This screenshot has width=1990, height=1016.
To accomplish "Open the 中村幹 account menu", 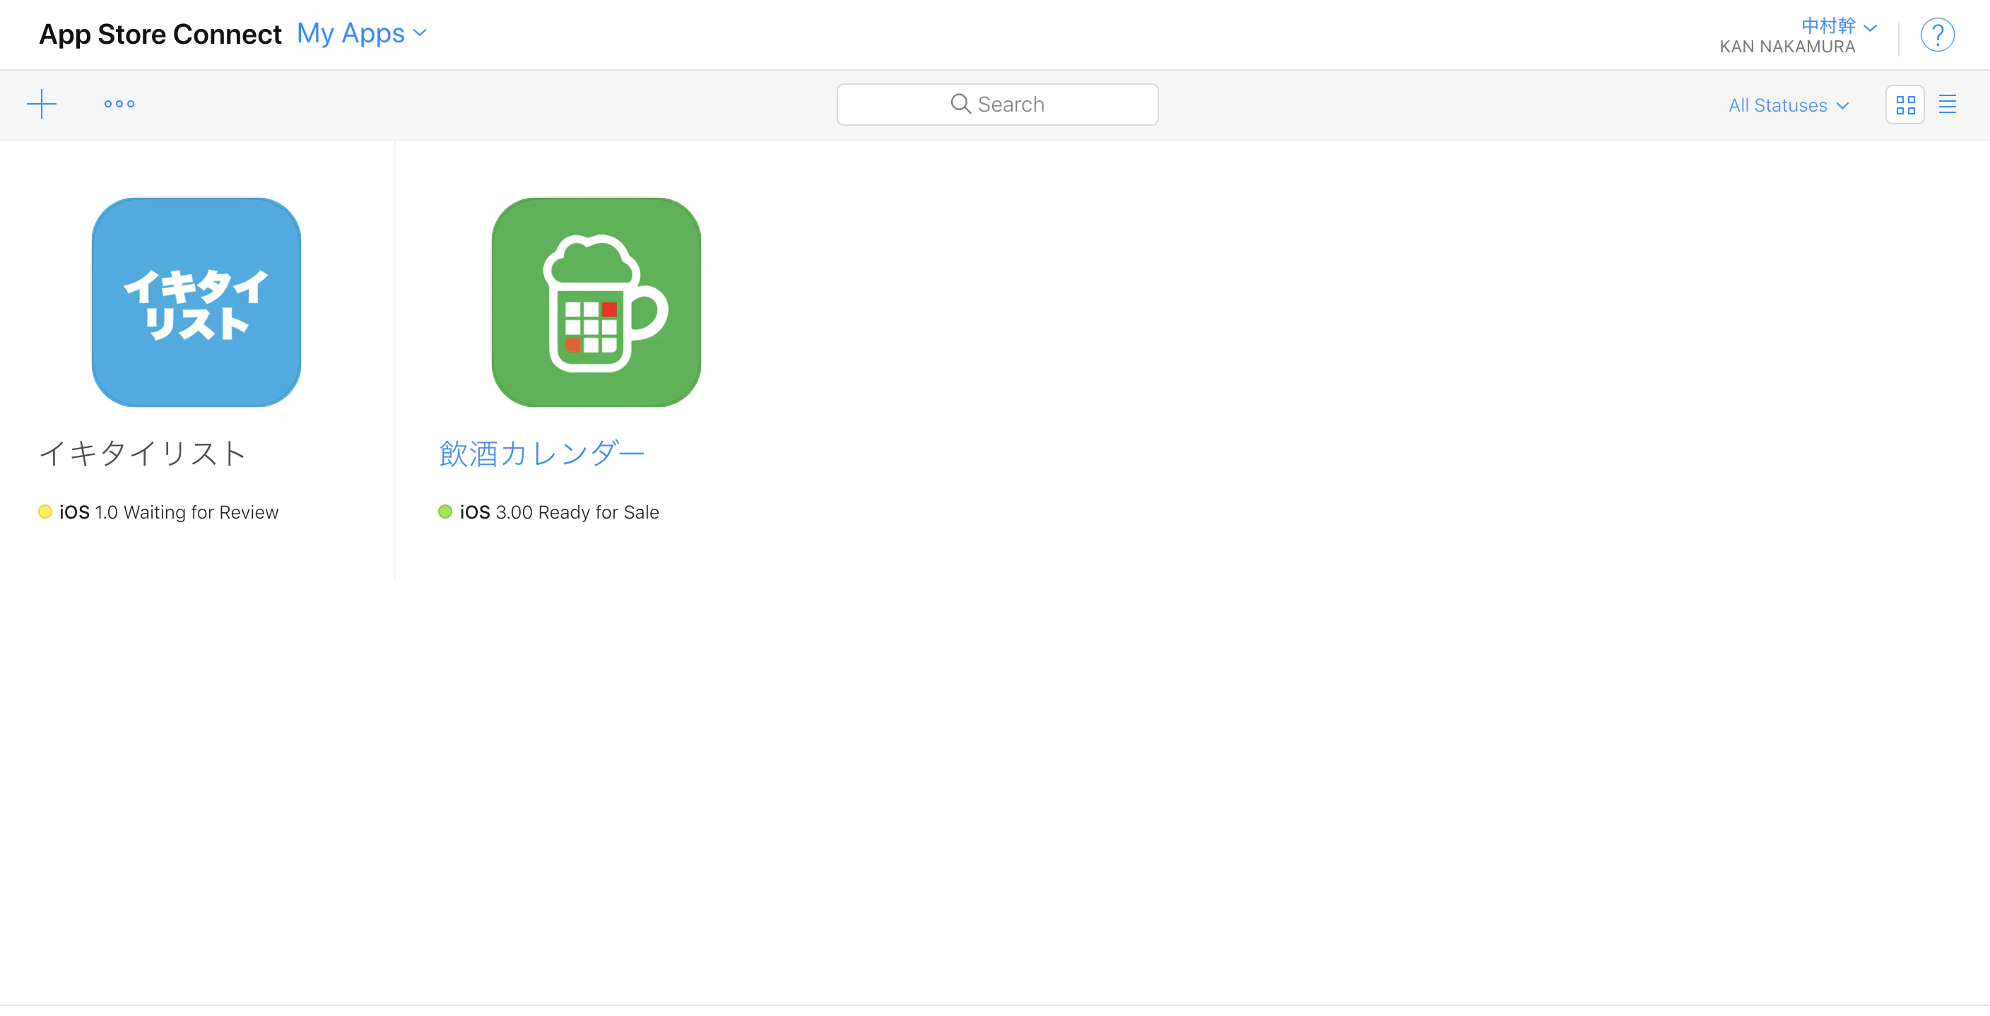I will click(1839, 26).
